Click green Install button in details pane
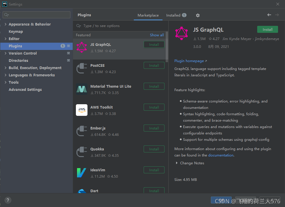 pos(267,29)
